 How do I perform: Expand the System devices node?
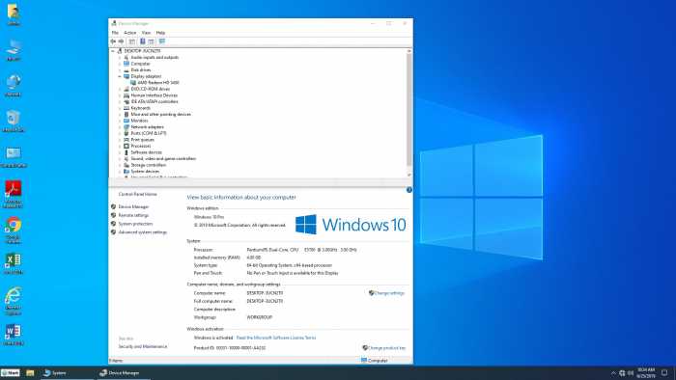(120, 172)
